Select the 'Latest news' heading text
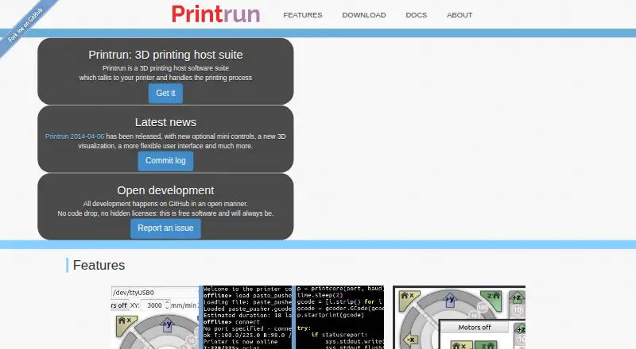Image resolution: width=636 pixels, height=349 pixels. (165, 122)
